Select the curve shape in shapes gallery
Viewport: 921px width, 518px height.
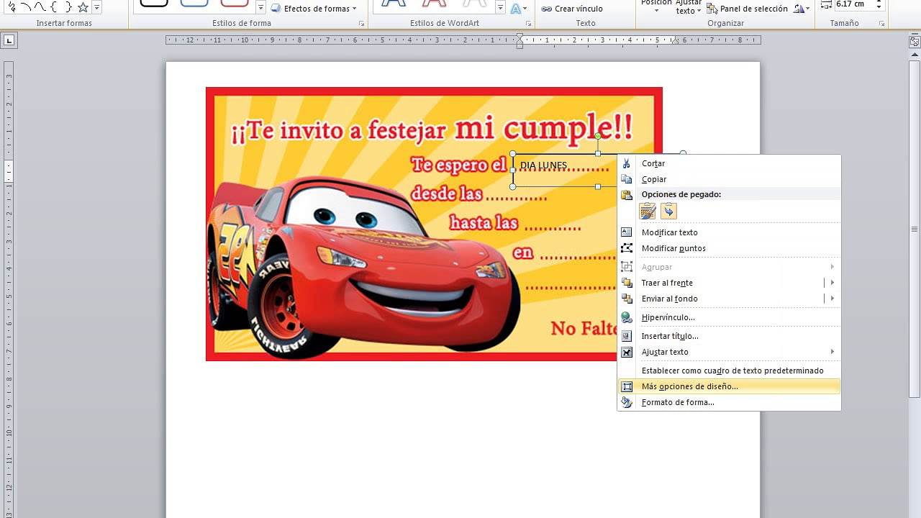(40, 7)
